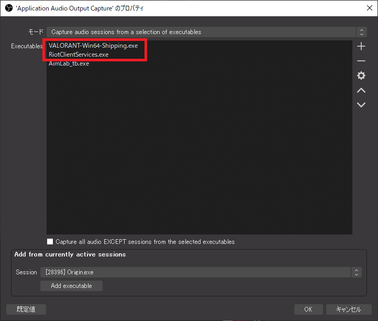Click the OBS logo in title bar
378x321 pixels.
click(x=9, y=8)
